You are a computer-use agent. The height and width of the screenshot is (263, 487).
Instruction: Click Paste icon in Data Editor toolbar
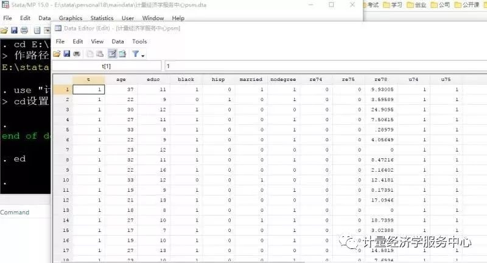coord(100,54)
